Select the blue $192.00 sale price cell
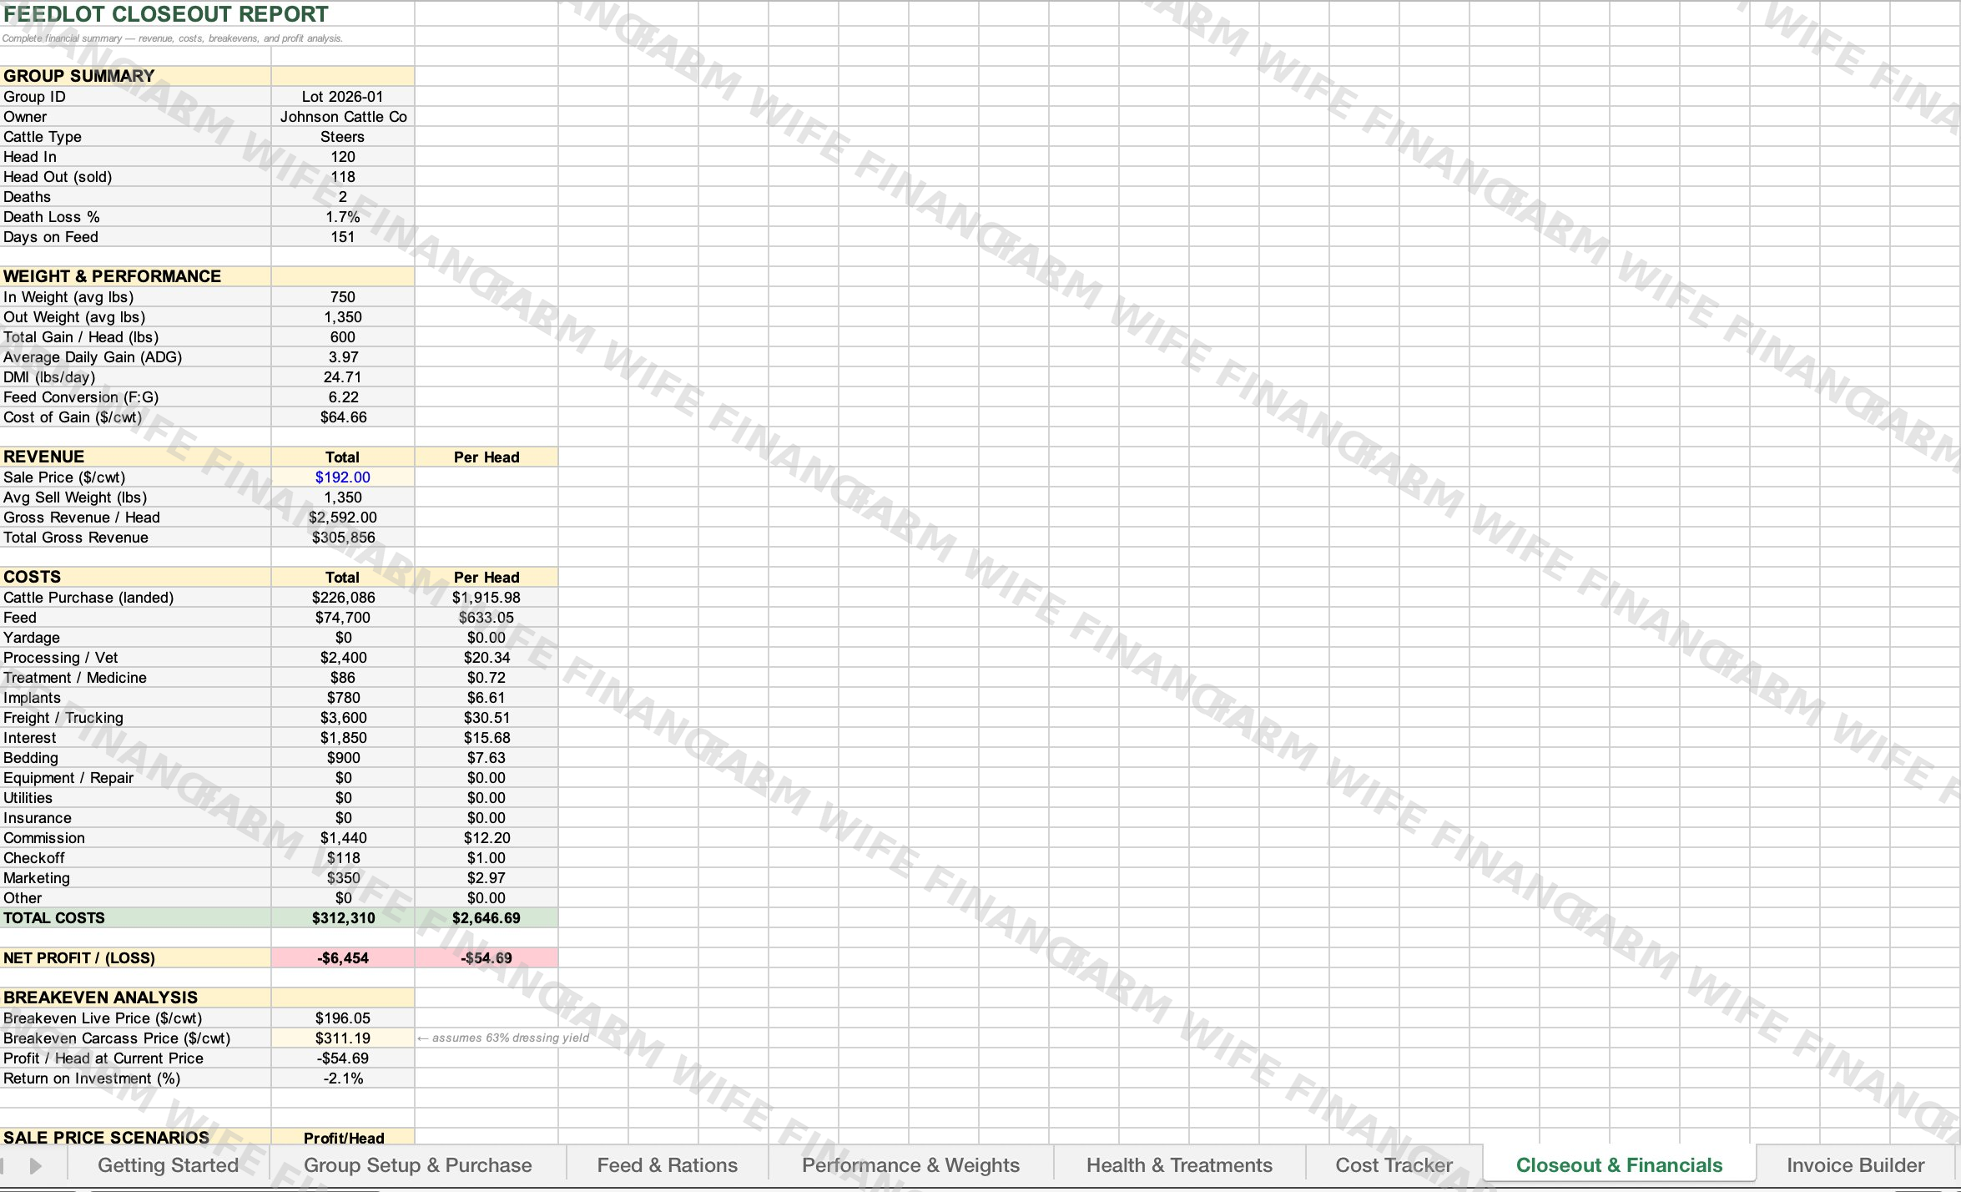 (x=342, y=477)
